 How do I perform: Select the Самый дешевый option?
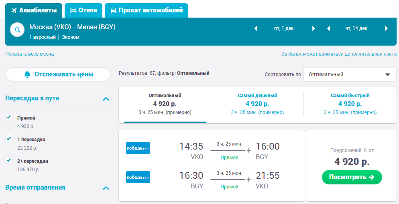257,104
